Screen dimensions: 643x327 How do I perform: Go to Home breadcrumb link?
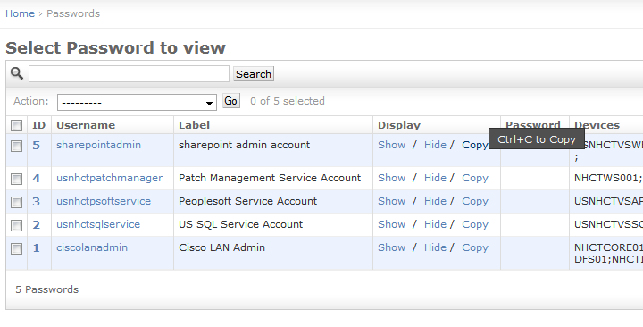pos(20,13)
